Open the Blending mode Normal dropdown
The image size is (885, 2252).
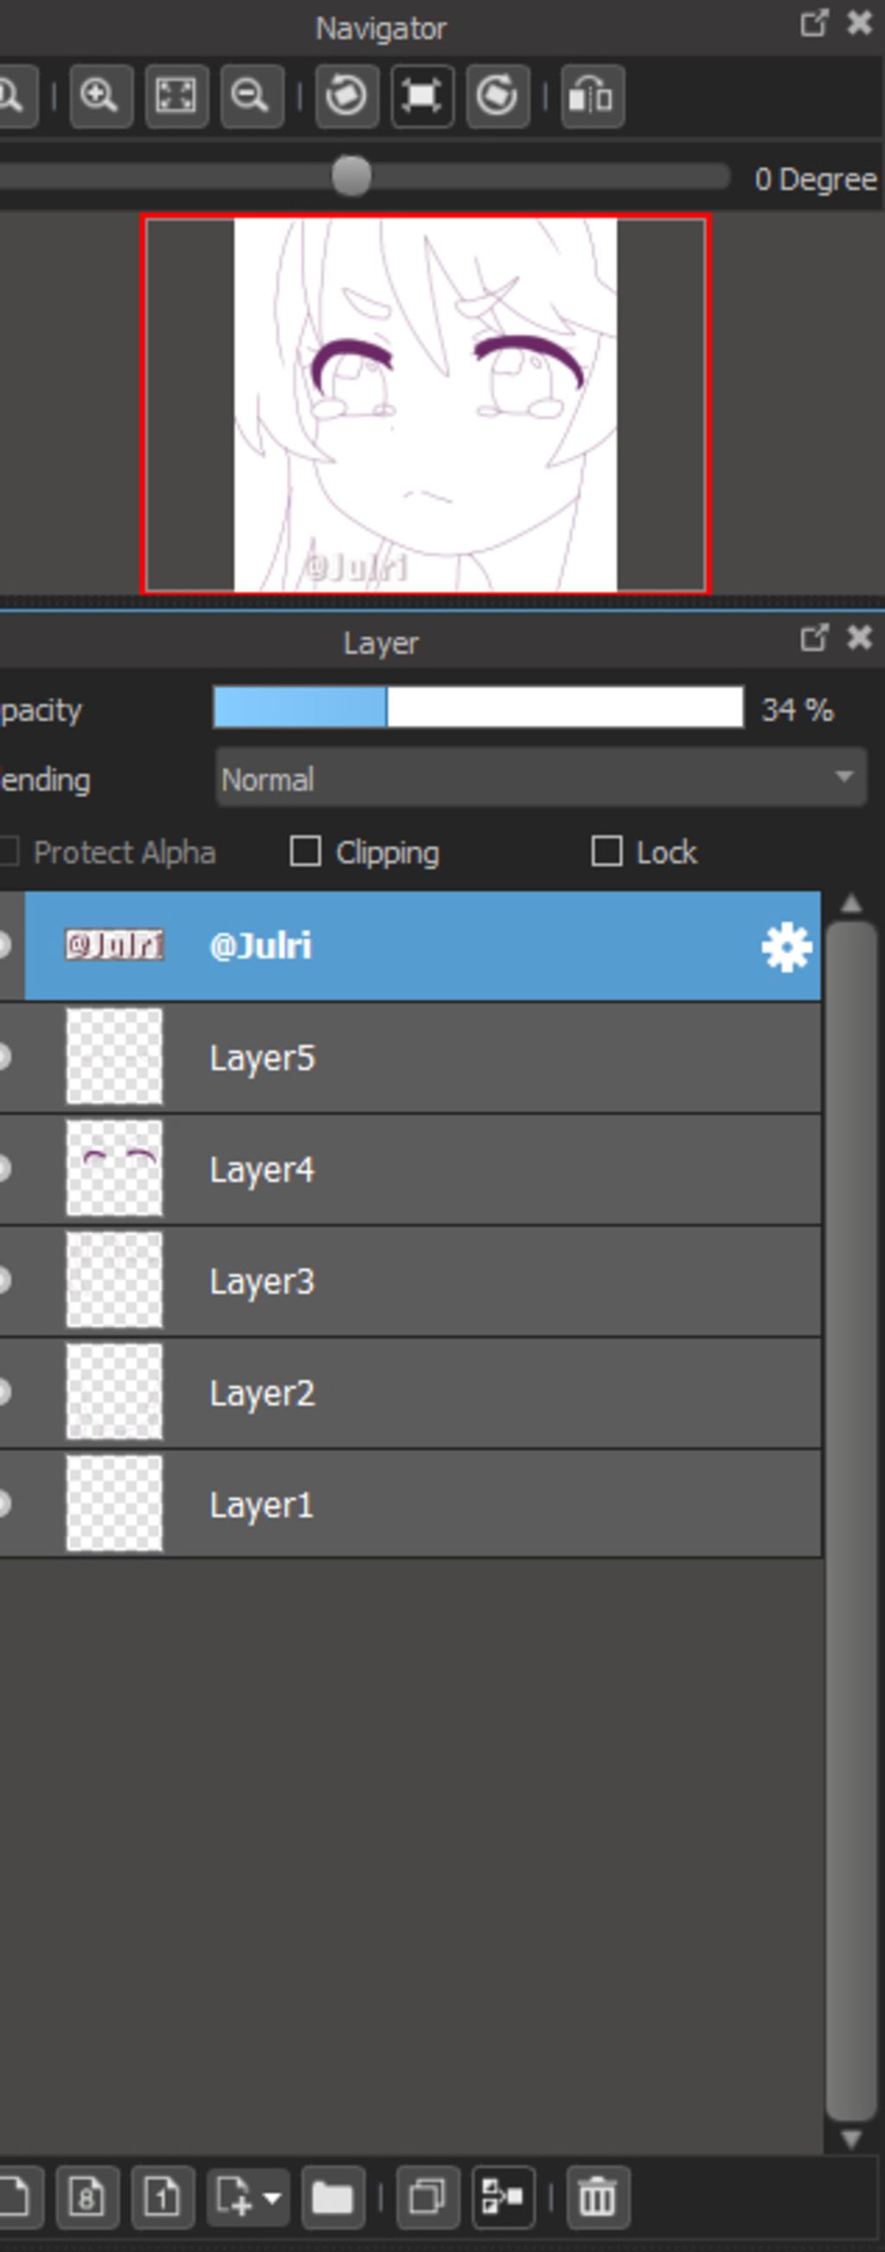541,777
